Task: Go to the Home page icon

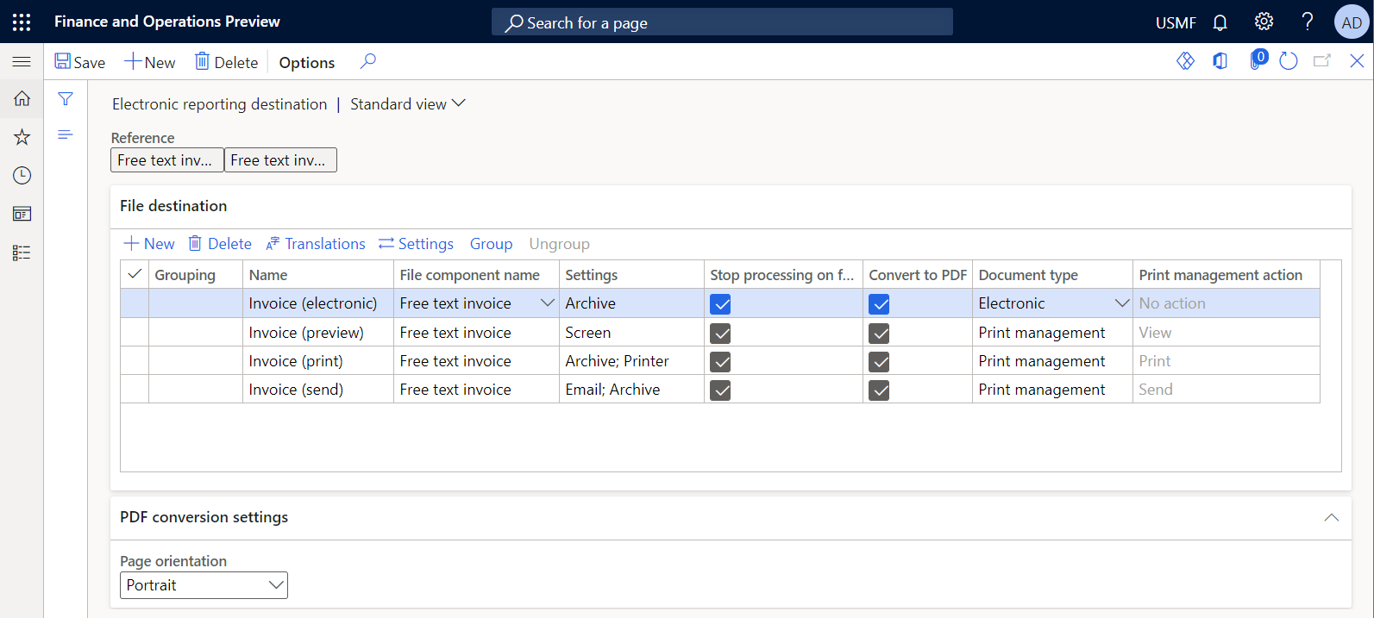Action: [x=22, y=98]
